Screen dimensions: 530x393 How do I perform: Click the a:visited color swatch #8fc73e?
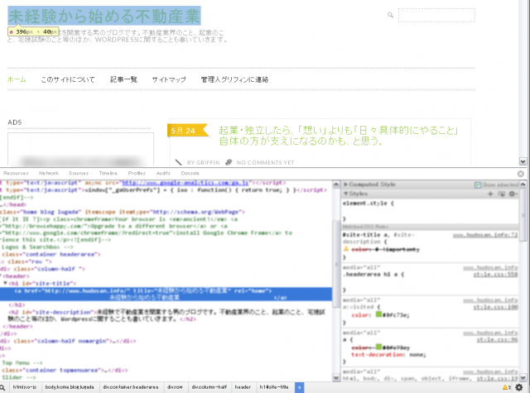point(378,314)
